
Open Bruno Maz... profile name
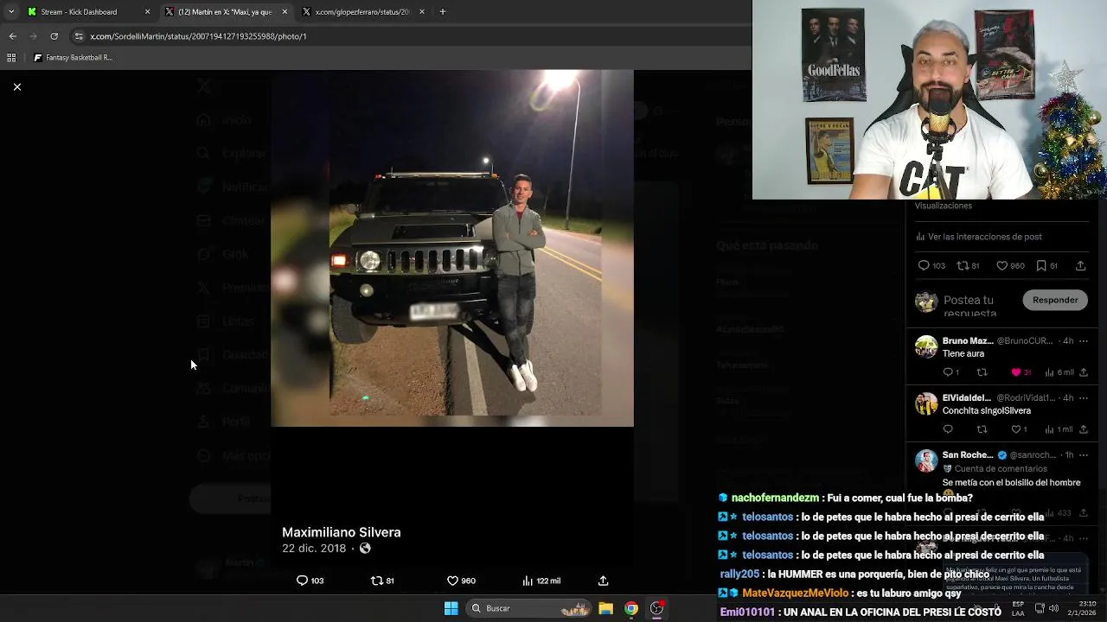tap(968, 341)
